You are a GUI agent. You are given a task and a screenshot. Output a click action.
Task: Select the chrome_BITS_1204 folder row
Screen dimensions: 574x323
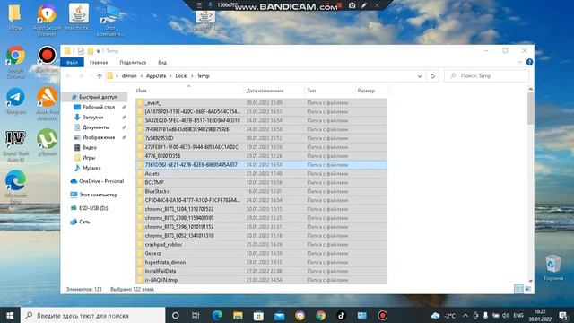pos(261,209)
